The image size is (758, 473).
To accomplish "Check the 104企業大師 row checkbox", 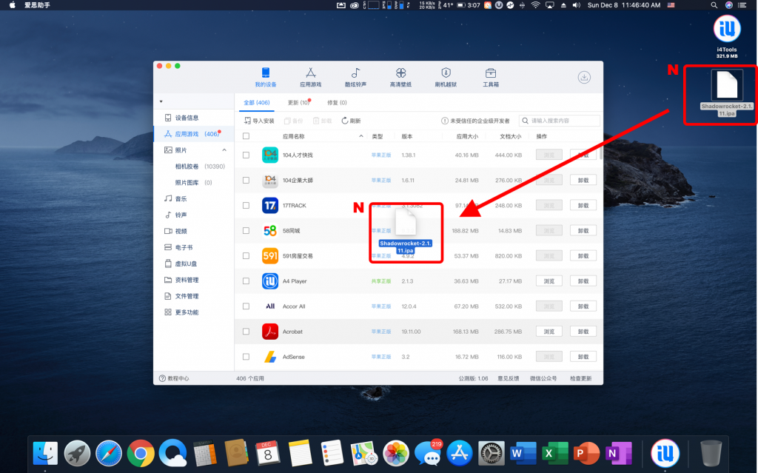I will (x=246, y=181).
